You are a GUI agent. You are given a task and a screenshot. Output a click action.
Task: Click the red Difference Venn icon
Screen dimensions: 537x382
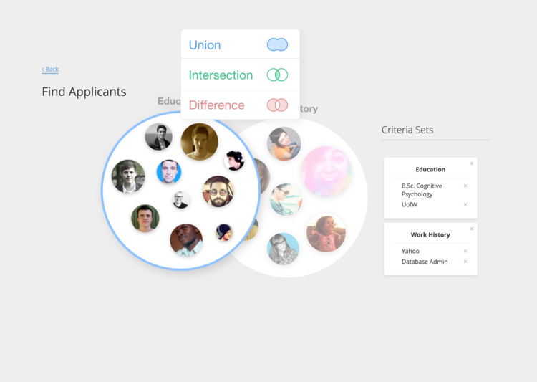[277, 105]
